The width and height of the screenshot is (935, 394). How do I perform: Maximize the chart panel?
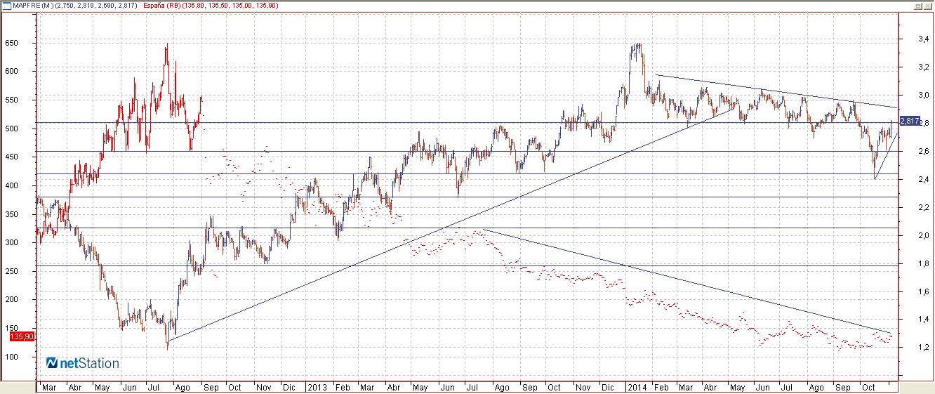[x=917, y=6]
